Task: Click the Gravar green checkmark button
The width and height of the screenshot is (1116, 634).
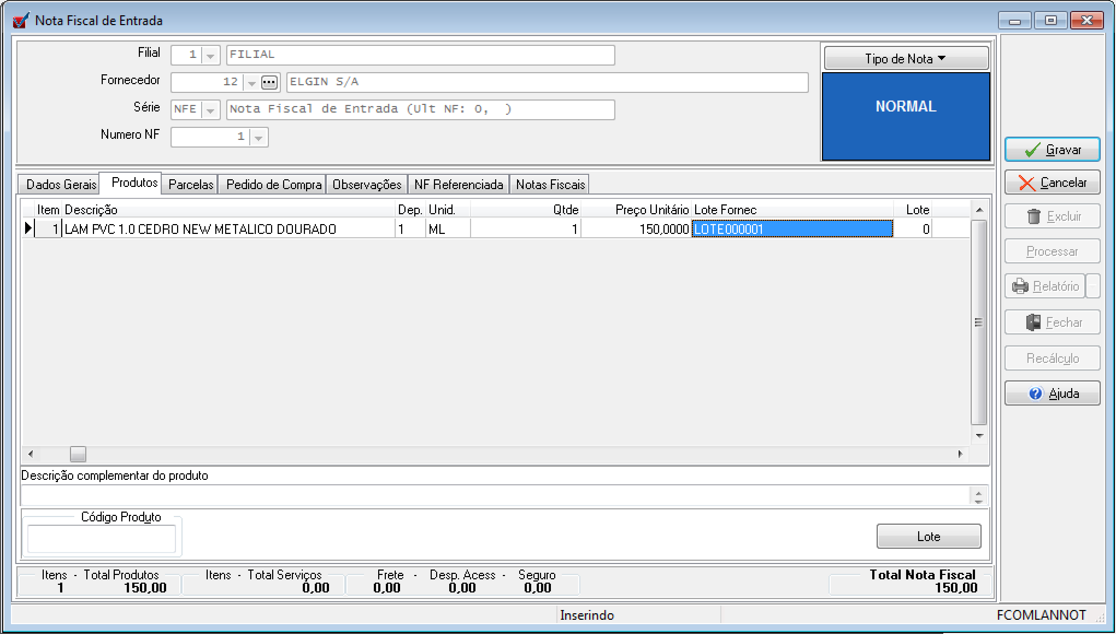Action: (1052, 150)
